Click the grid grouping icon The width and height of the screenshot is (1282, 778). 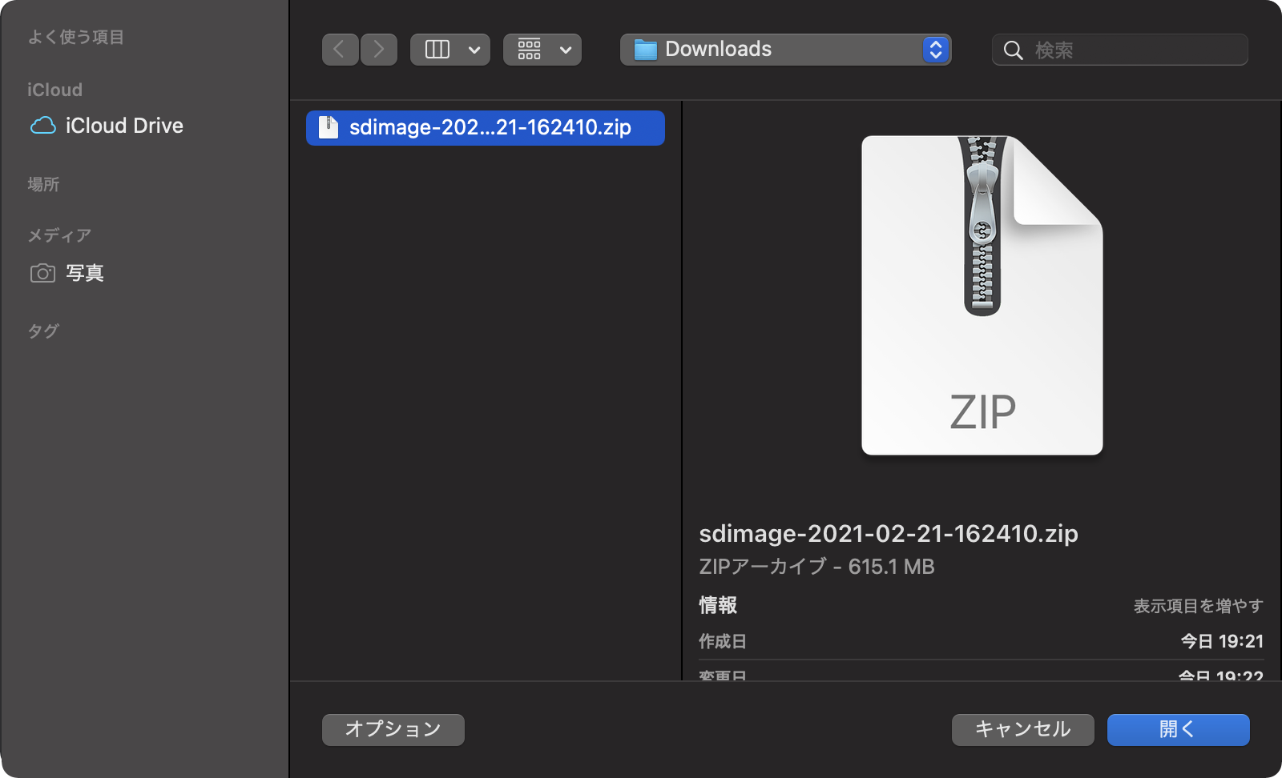pyautogui.click(x=529, y=50)
